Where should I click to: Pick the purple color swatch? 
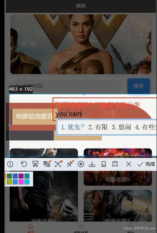(21, 176)
